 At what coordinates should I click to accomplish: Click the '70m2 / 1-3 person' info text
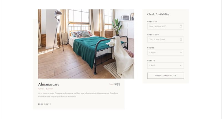46,89
